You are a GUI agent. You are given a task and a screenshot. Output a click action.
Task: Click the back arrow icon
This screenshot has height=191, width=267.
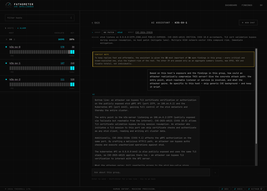click(x=92, y=23)
